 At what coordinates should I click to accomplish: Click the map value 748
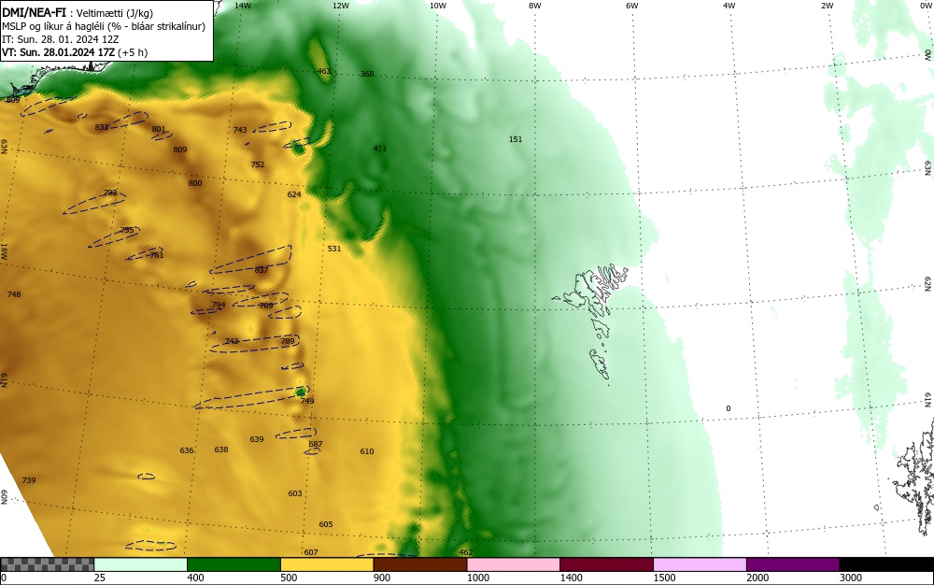(14, 294)
